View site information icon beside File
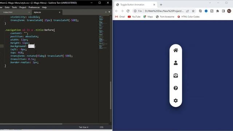 pos(135,11)
